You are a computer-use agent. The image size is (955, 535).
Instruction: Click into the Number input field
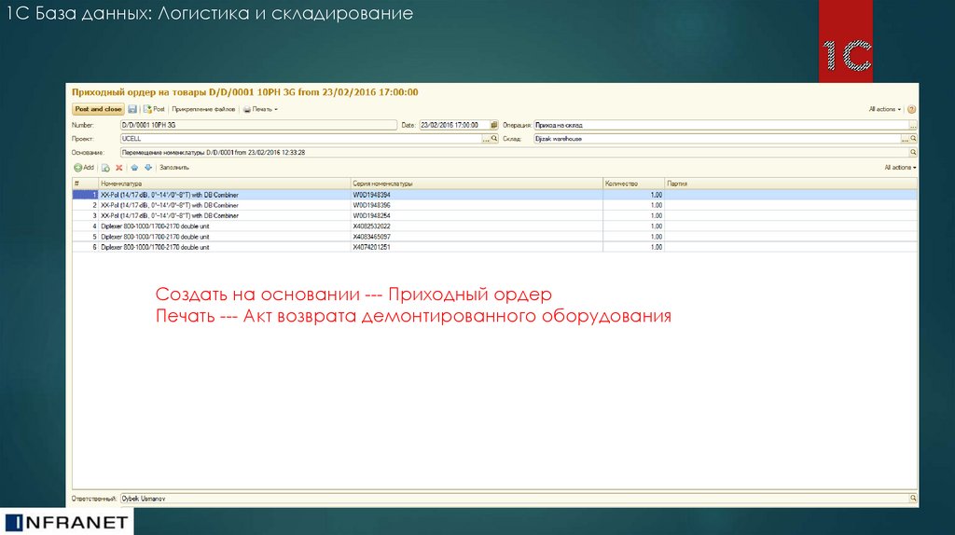(257, 124)
